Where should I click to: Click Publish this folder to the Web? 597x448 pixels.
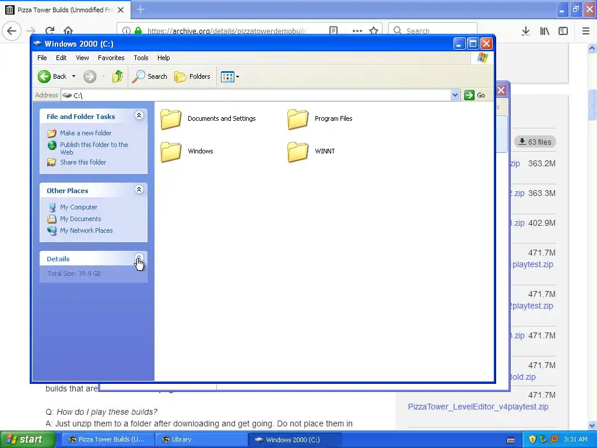tap(94, 148)
